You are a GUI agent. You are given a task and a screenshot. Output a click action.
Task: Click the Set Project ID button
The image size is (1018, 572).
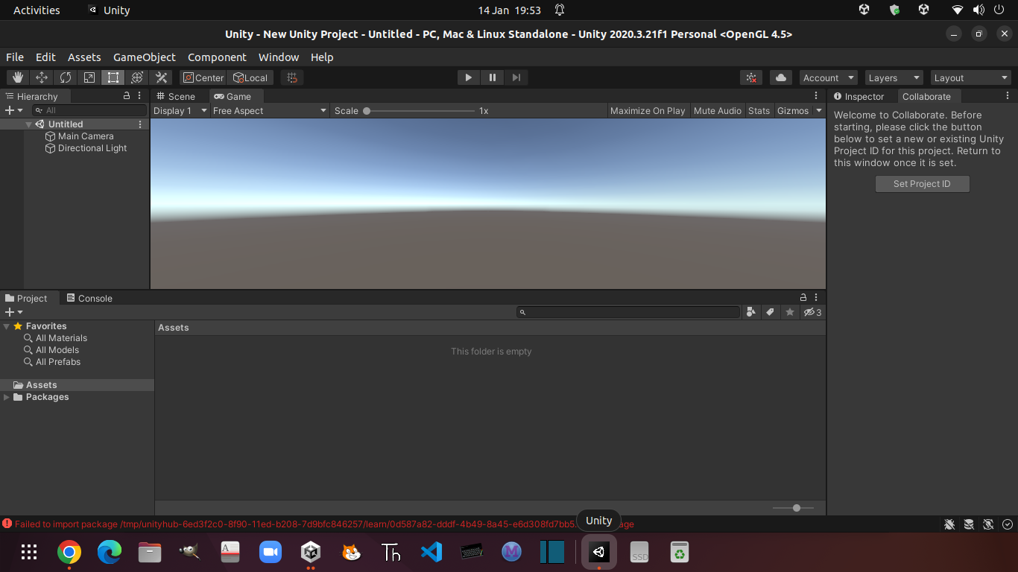click(x=922, y=183)
